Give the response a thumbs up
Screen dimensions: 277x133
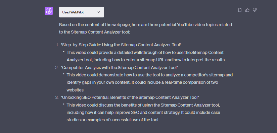pyautogui.click(x=247, y=10)
